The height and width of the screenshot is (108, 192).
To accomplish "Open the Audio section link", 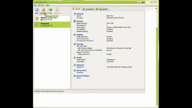I will [x=79, y=58].
